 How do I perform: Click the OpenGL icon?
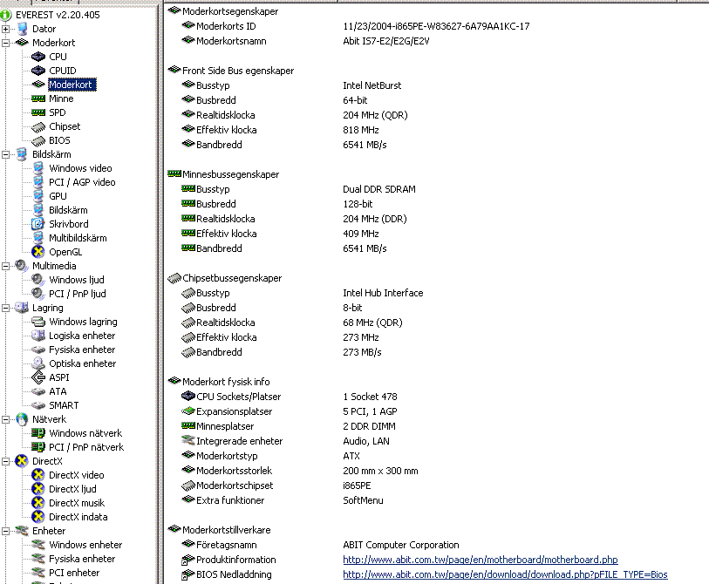[x=38, y=252]
